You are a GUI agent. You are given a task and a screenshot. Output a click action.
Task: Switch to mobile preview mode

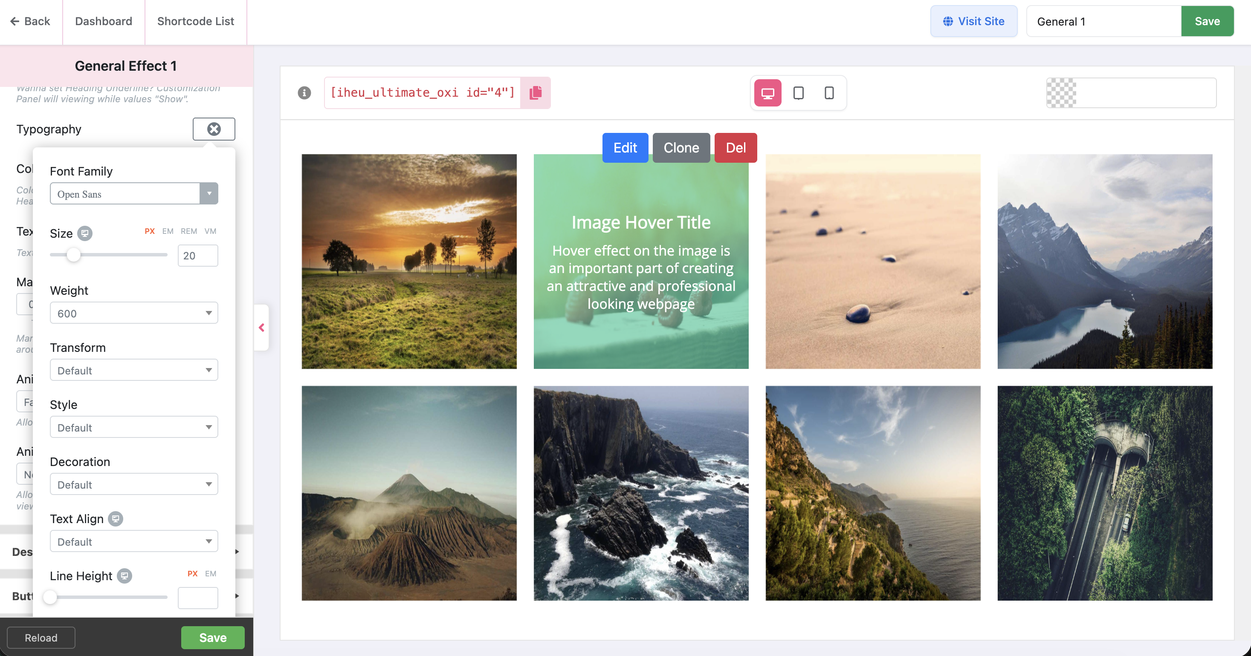click(x=829, y=93)
